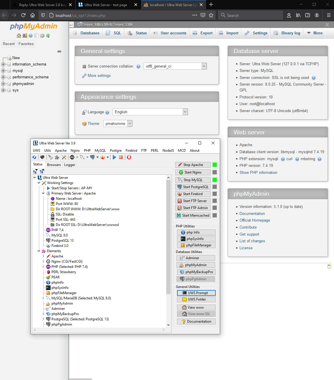Open the MySQL menu in UWS menu bar

tap(100, 151)
